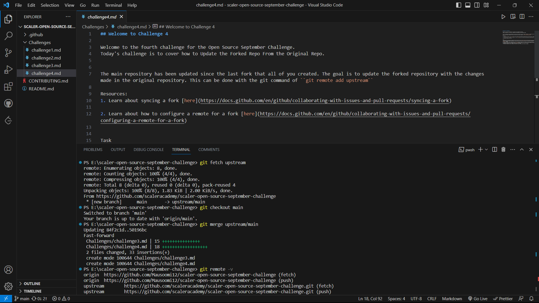This screenshot has height=303, width=539.
Task: Kill the active pwsh terminal
Action: tap(503, 150)
